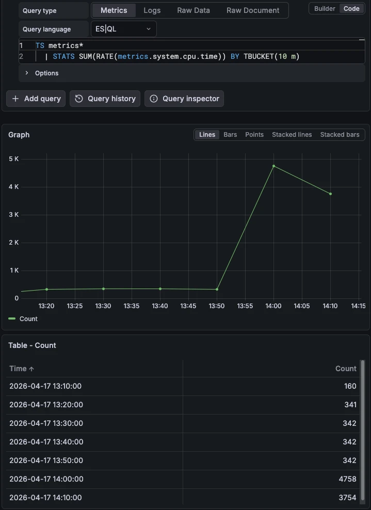Switch graph style to Bars

click(230, 135)
